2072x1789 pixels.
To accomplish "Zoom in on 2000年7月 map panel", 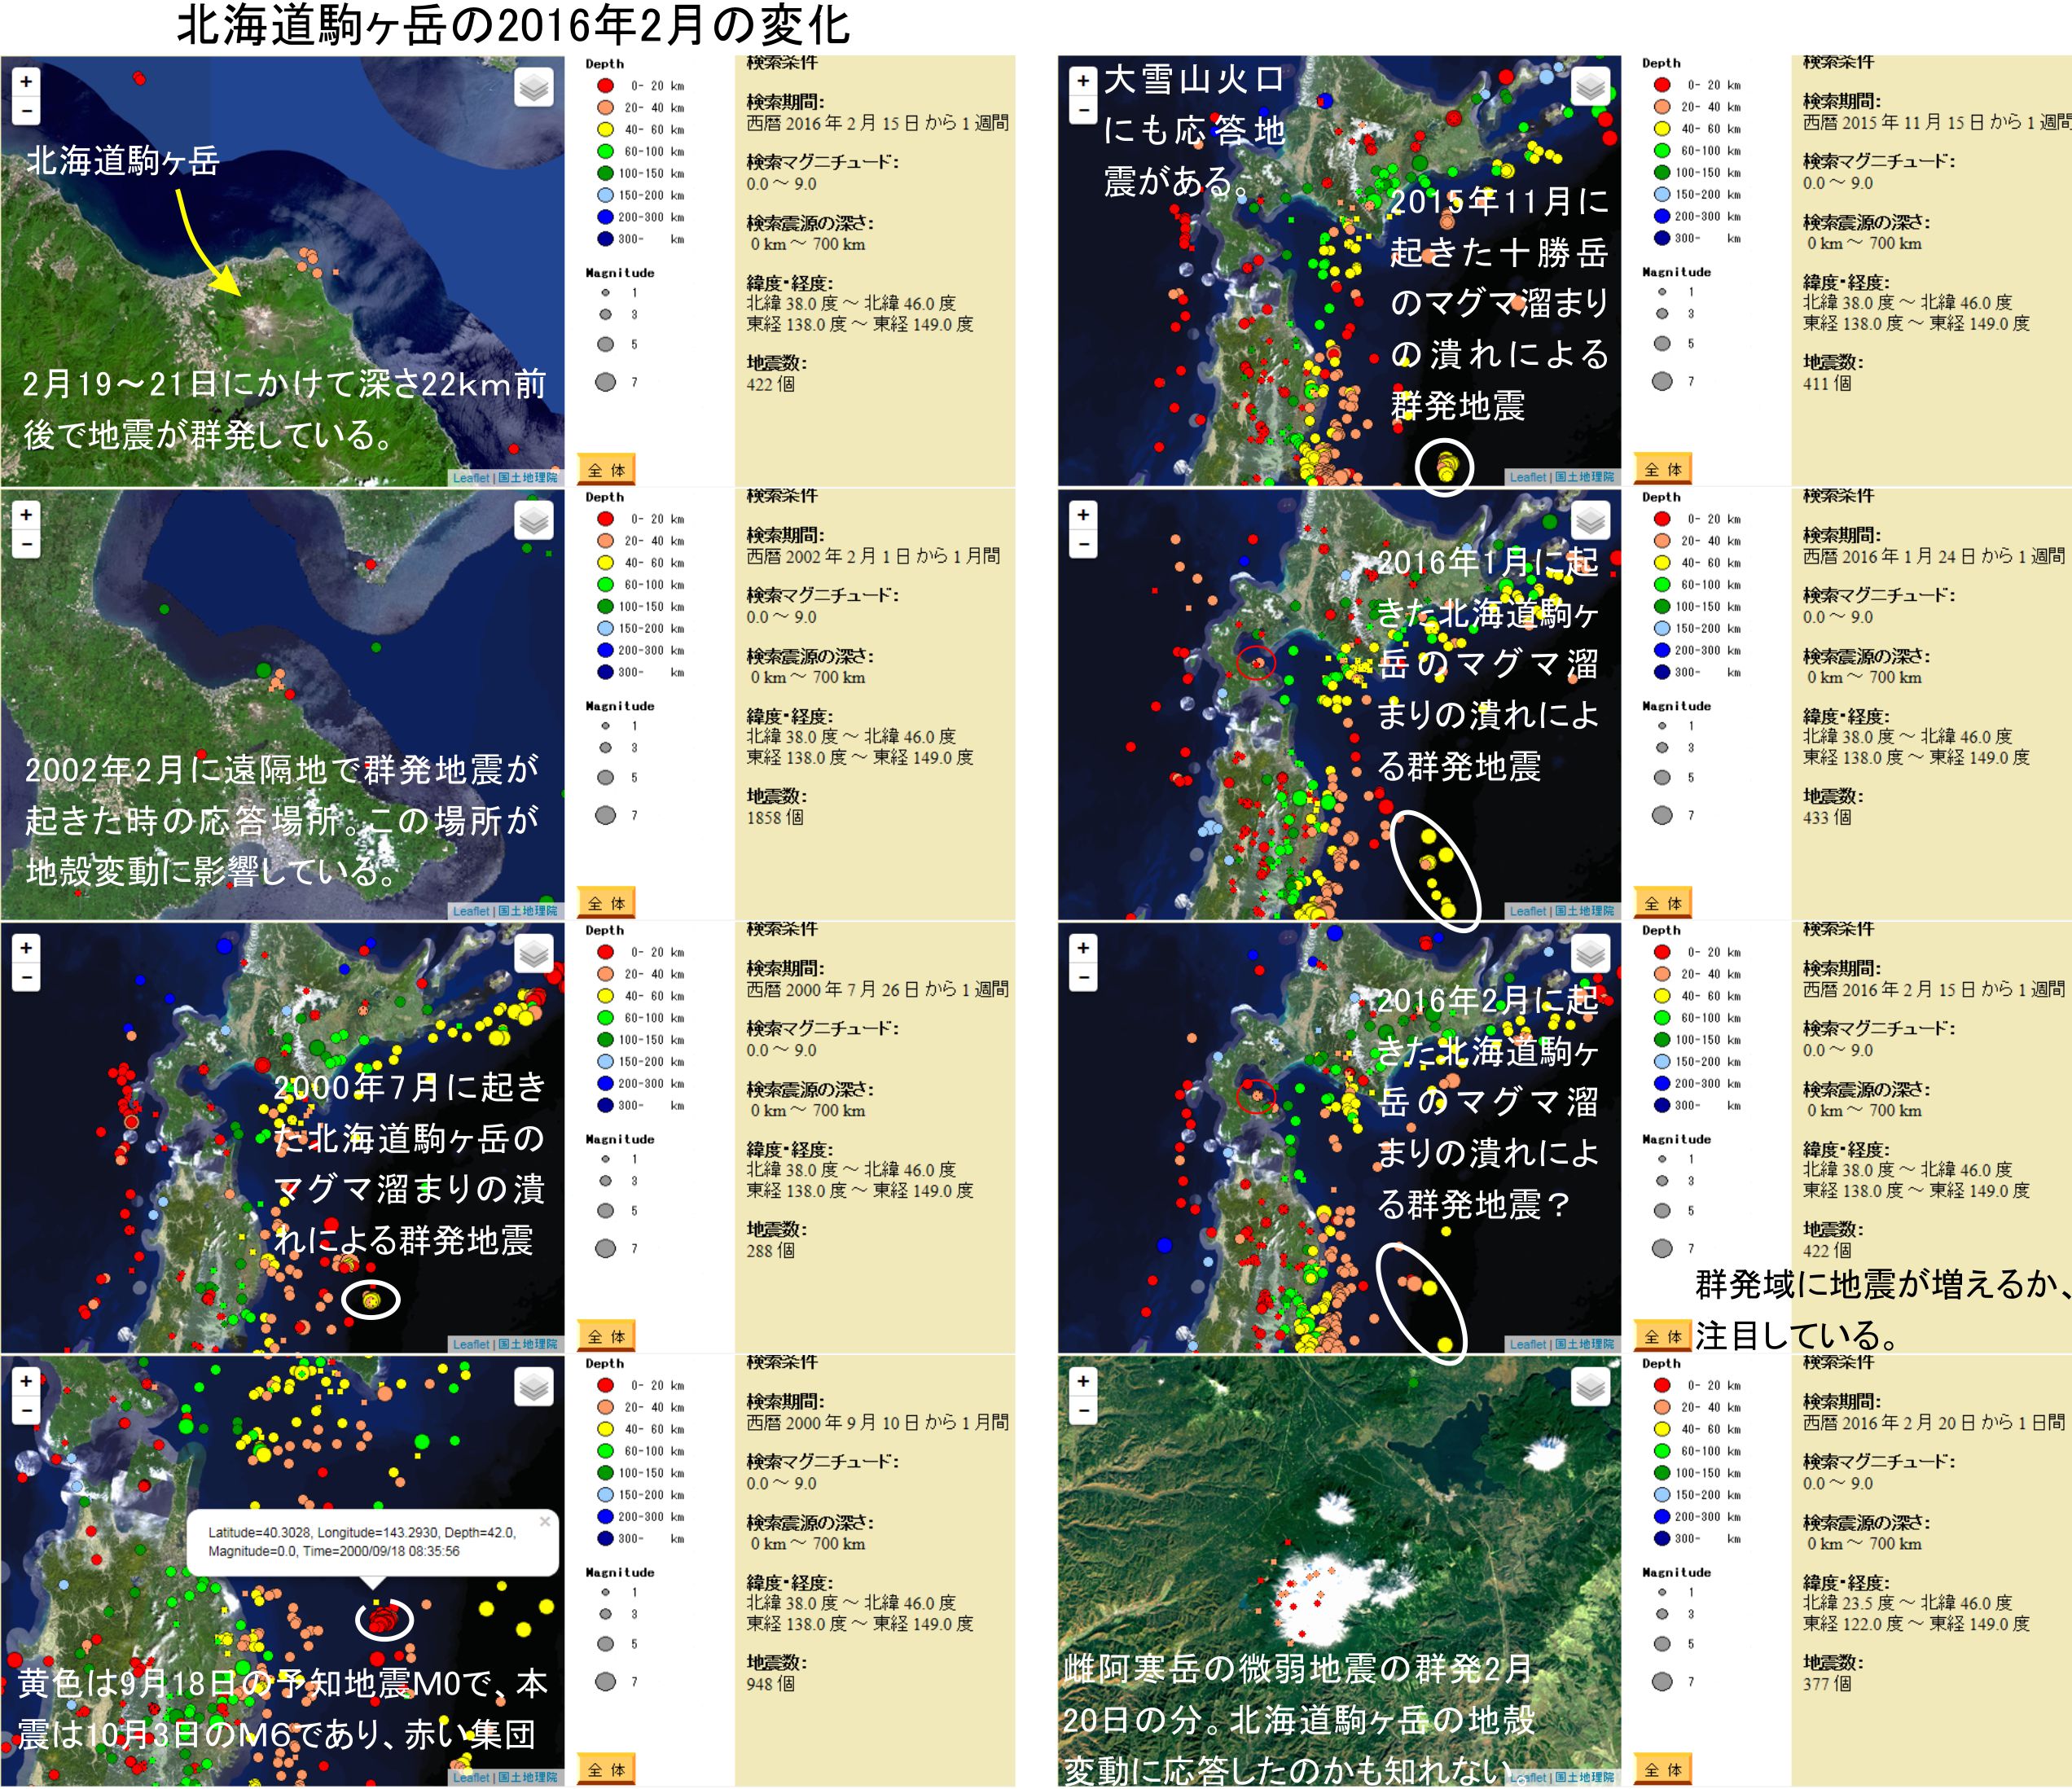I will pos(26,948).
